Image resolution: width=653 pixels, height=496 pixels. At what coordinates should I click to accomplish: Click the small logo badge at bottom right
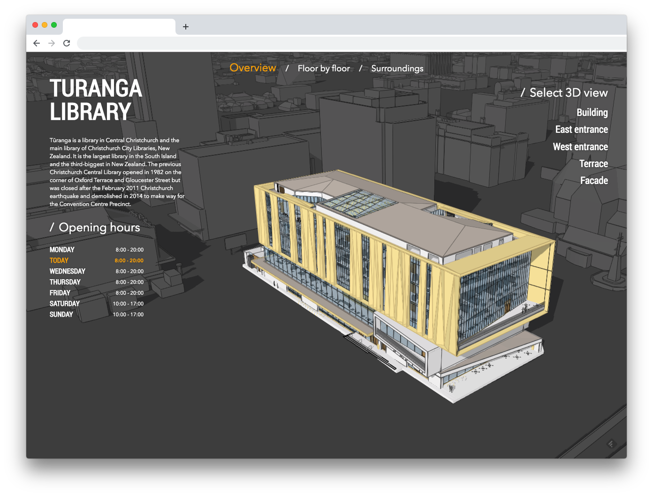[611, 443]
